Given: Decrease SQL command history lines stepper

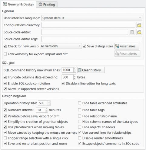Looking at the screenshot, I should pyautogui.click(x=75, y=71).
